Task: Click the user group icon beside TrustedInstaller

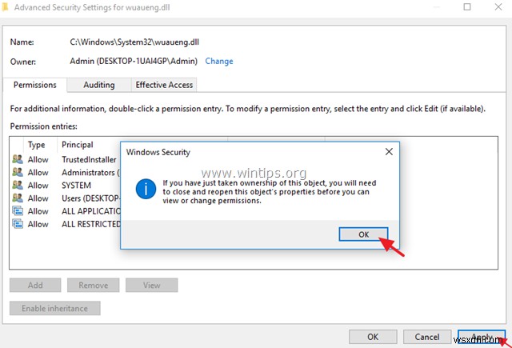Action: 18,159
